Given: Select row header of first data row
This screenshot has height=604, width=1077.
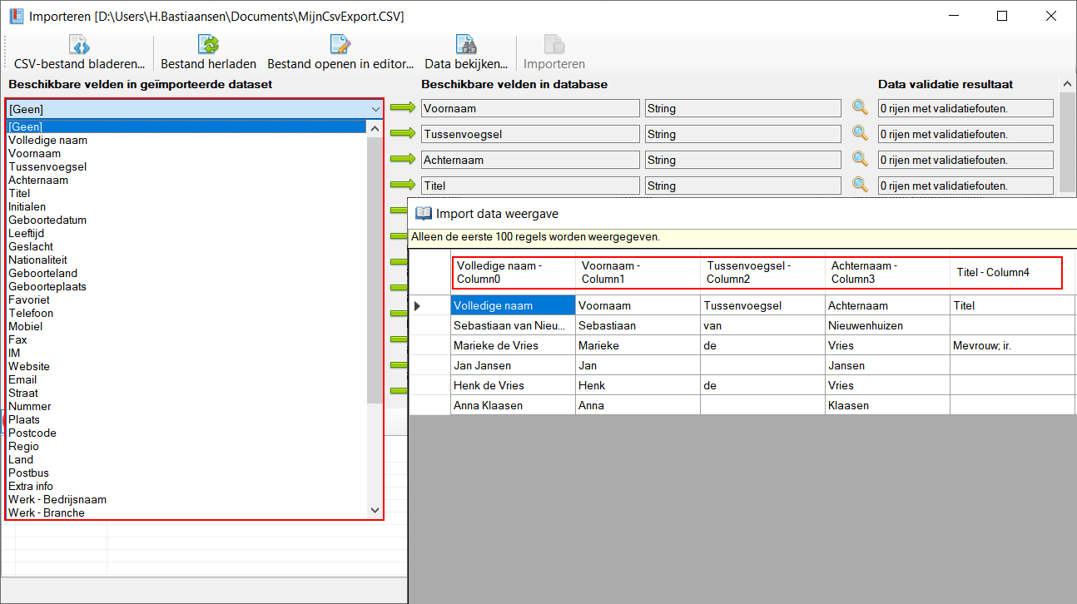Looking at the screenshot, I should coord(429,306).
